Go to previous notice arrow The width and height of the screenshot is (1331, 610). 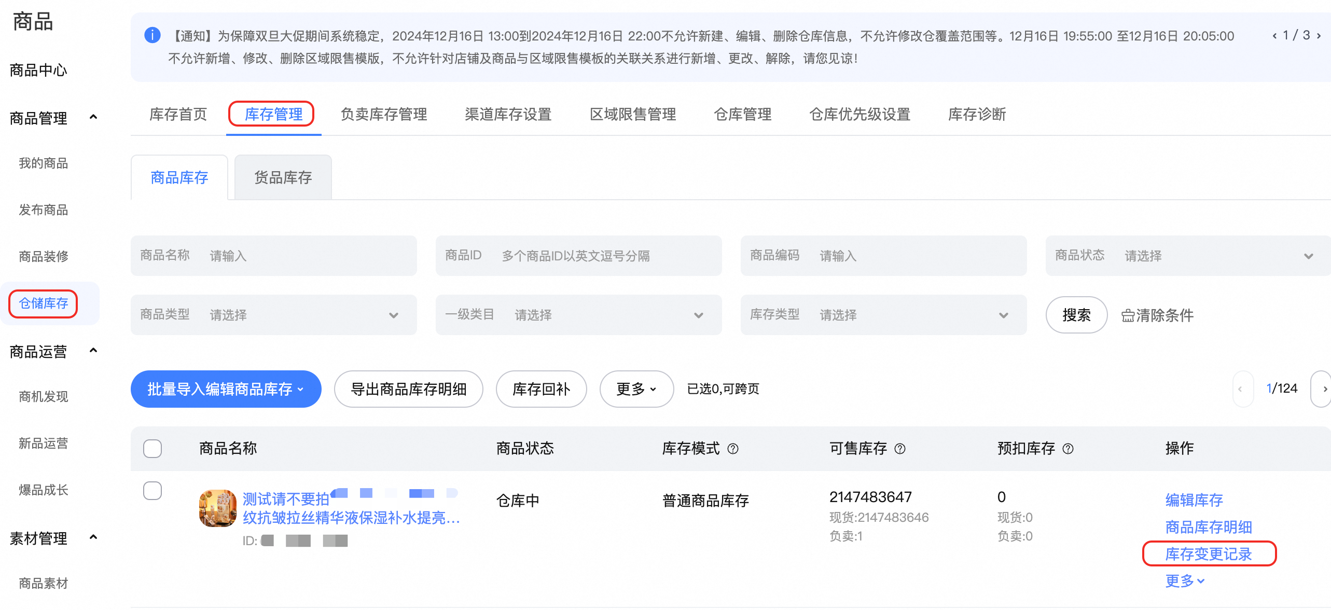[x=1274, y=36]
